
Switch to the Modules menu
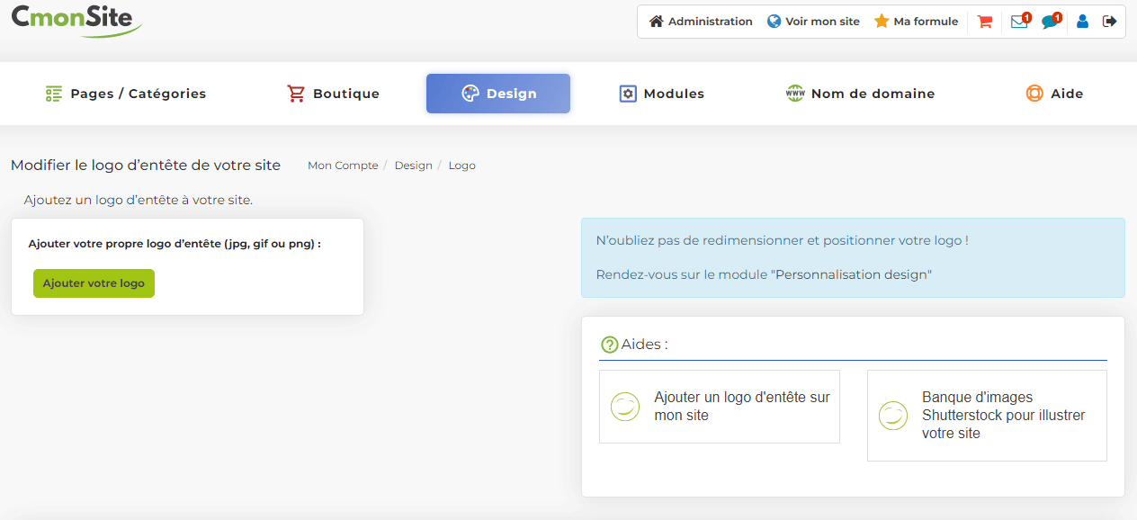661,94
